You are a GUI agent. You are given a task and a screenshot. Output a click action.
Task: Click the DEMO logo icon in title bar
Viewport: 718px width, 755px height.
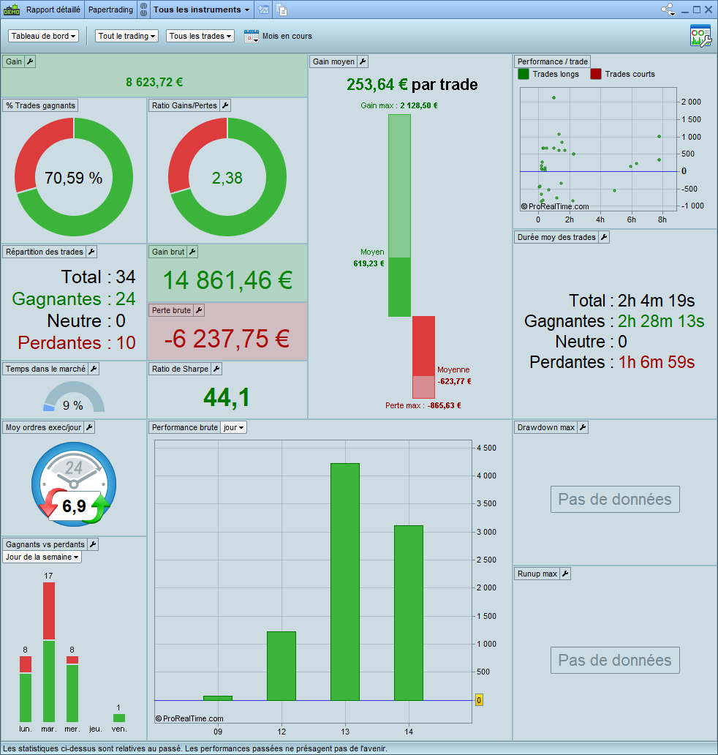12,10
